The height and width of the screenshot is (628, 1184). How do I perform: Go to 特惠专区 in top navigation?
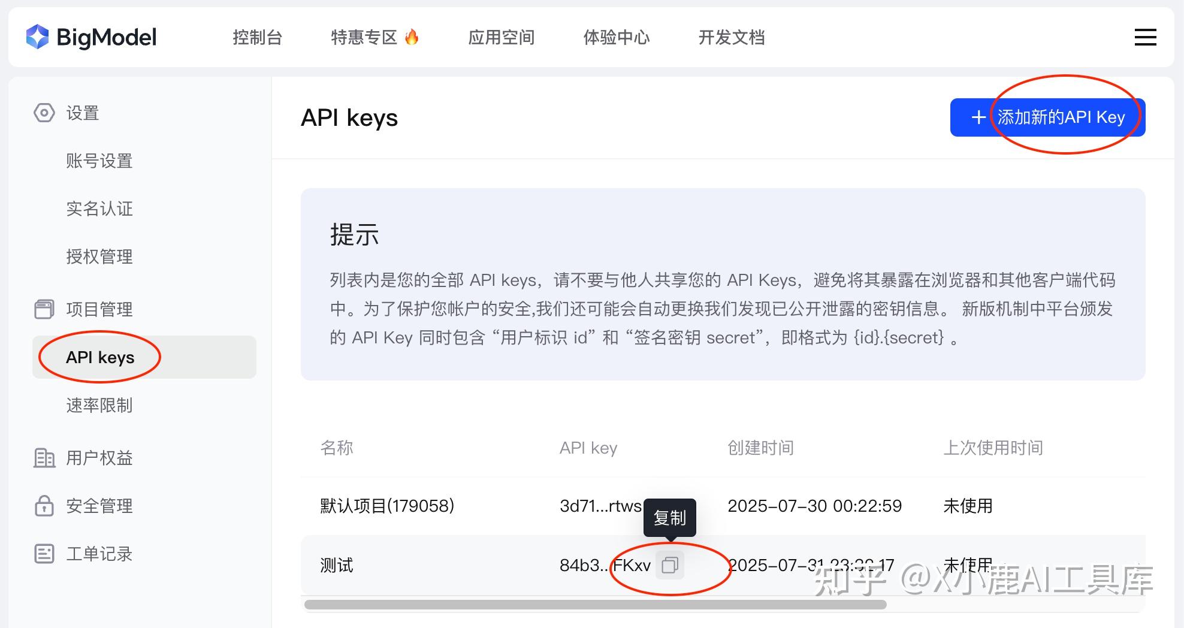[x=364, y=37]
